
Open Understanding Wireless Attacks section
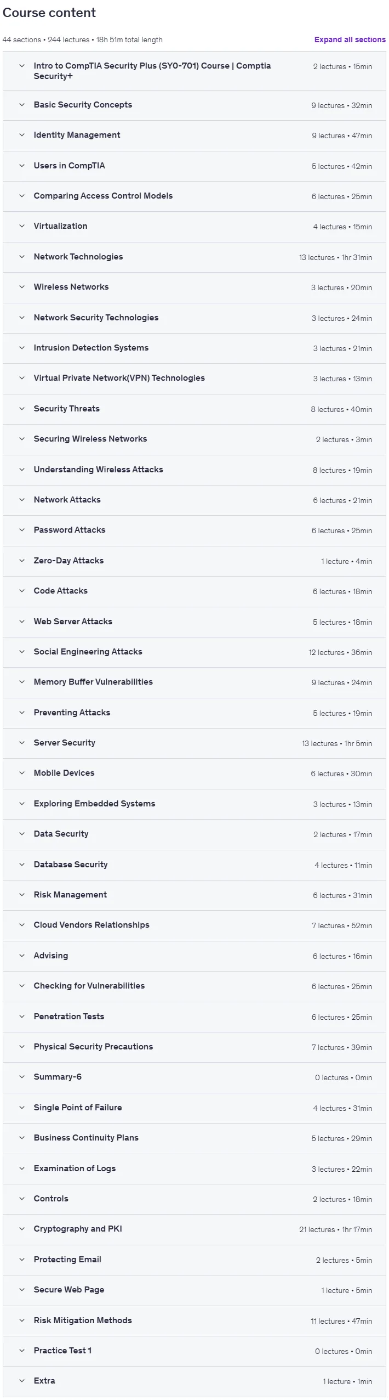tap(195, 470)
